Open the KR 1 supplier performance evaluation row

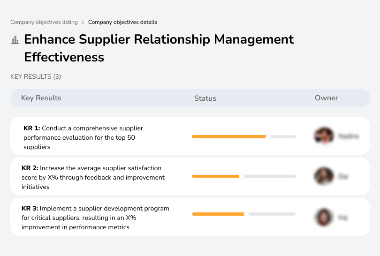(x=190, y=136)
